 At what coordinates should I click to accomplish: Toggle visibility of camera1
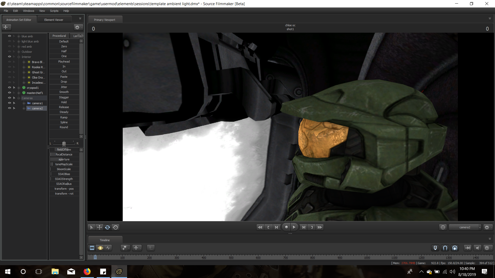(x=10, y=103)
